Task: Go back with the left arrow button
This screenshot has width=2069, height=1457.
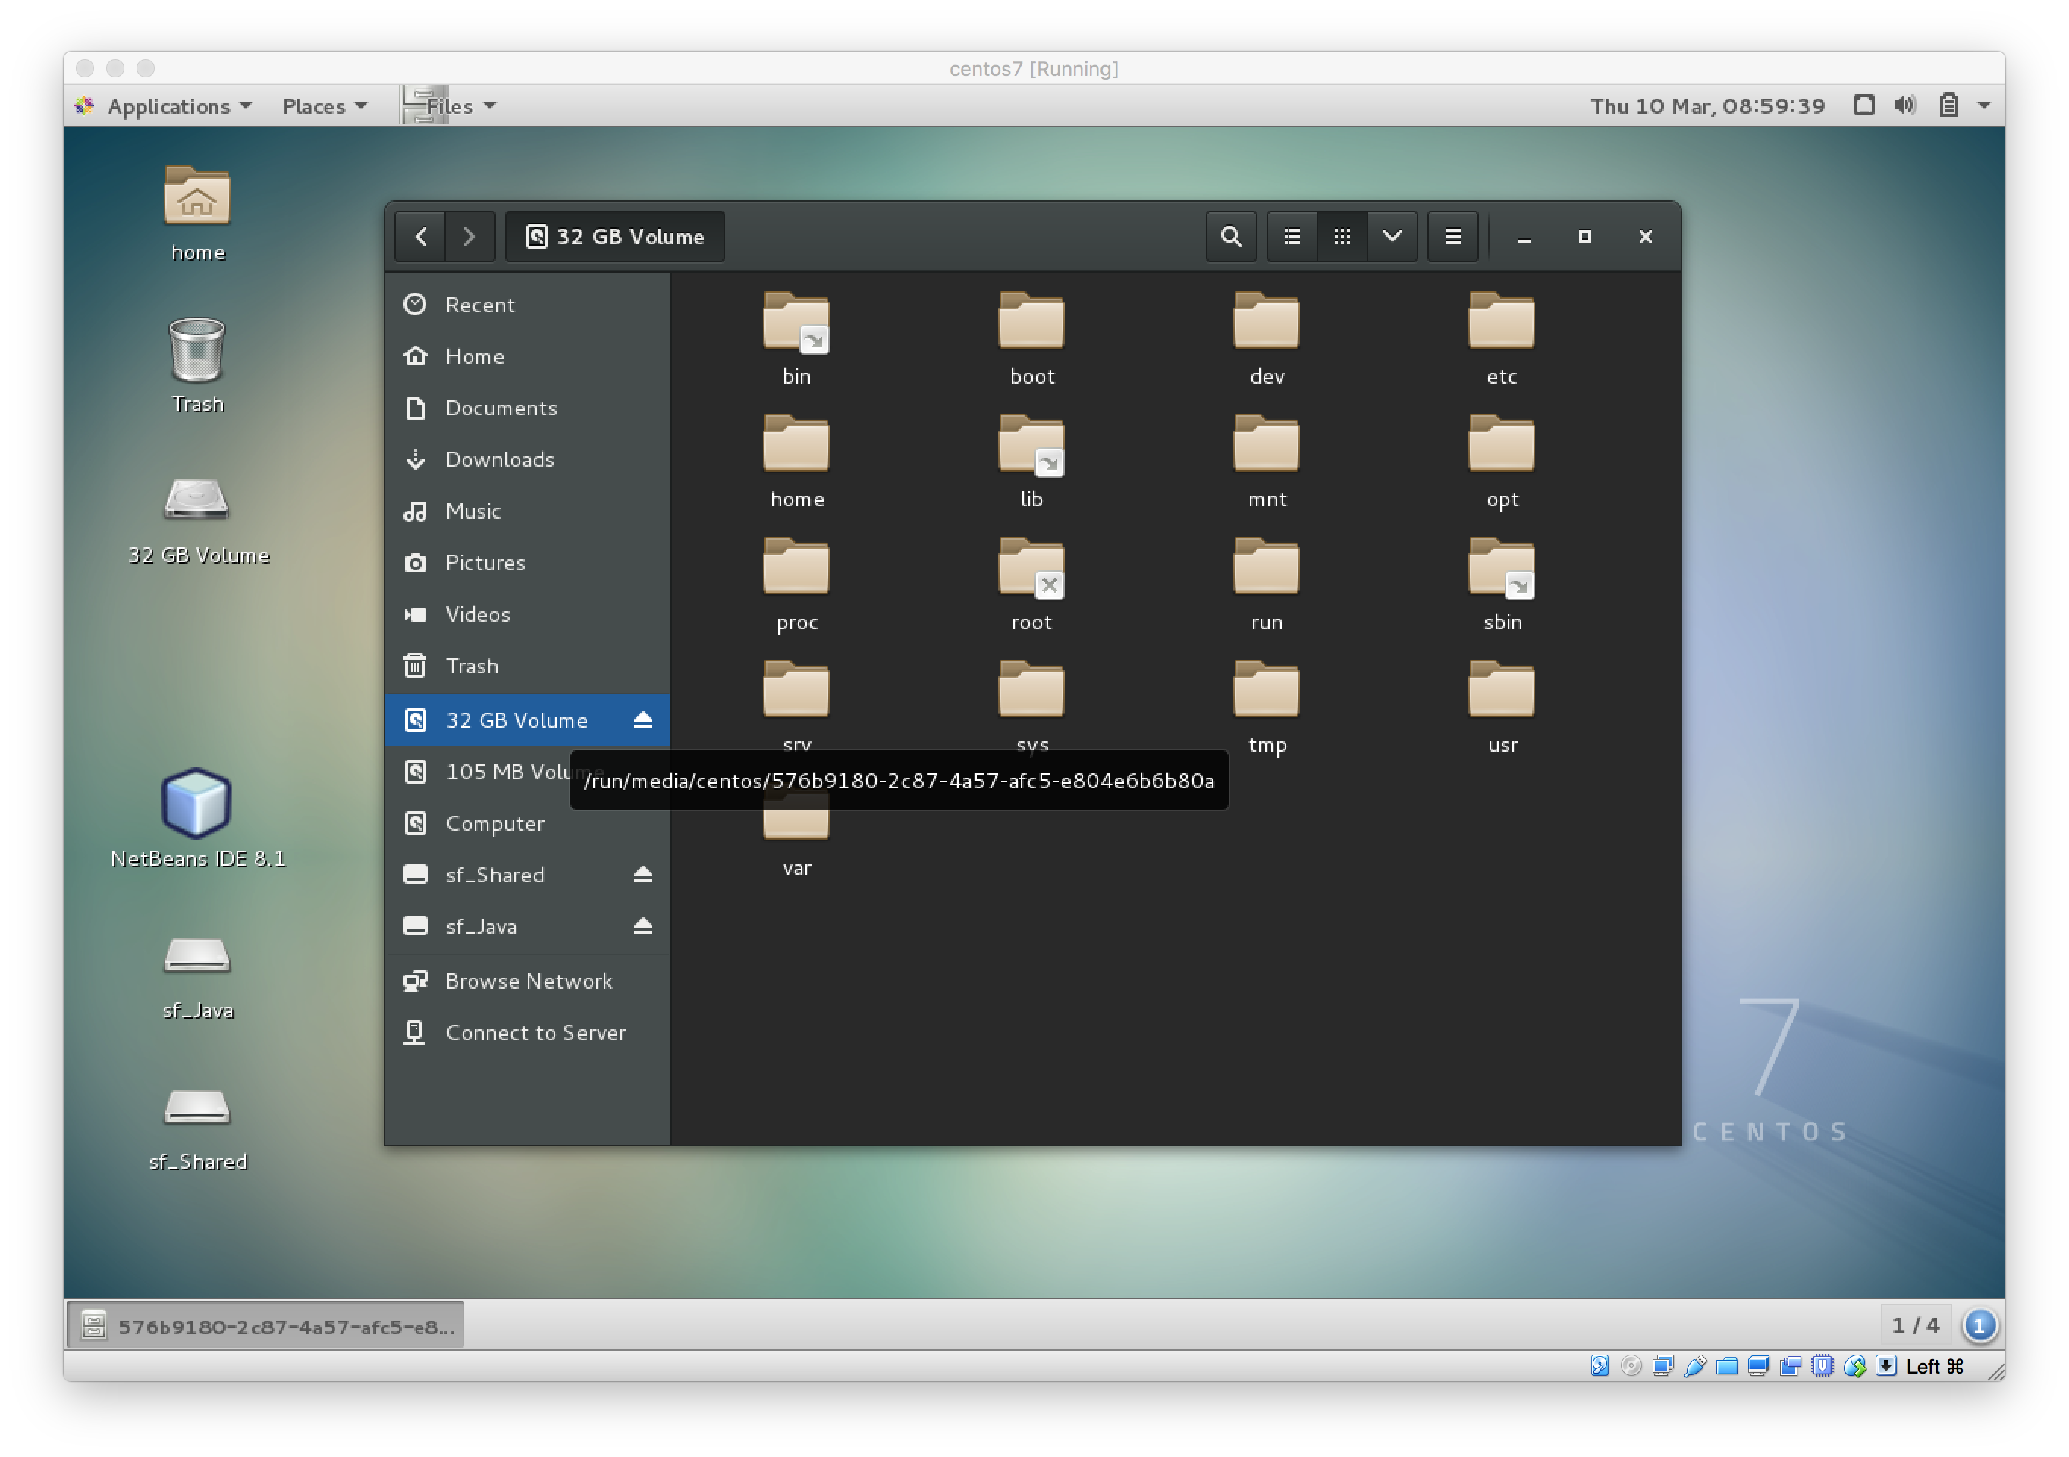Action: click(421, 237)
